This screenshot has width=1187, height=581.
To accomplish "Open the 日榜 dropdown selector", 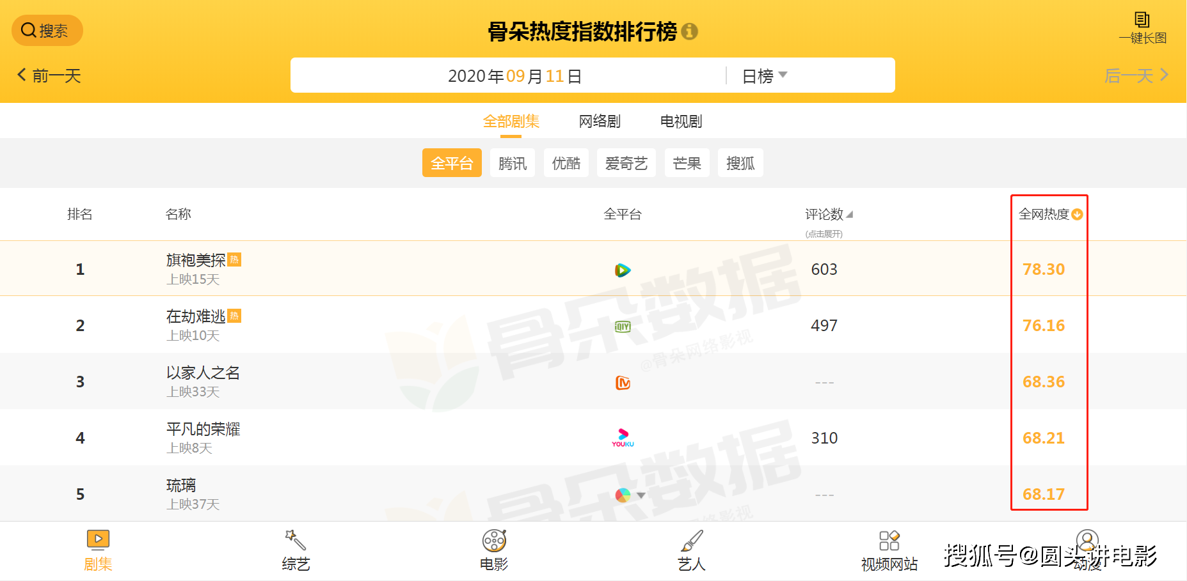I will click(x=763, y=75).
